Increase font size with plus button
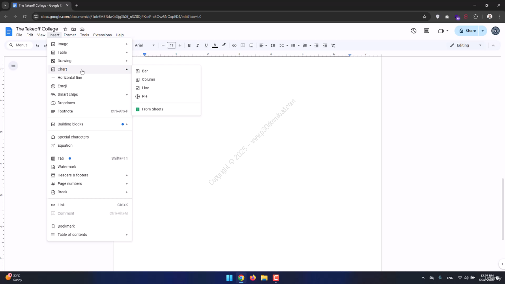The height and width of the screenshot is (284, 505). (180, 45)
